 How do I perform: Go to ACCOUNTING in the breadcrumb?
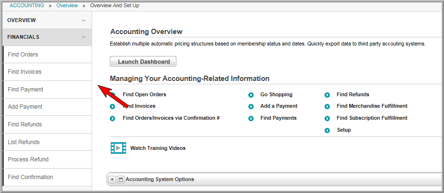27,5
